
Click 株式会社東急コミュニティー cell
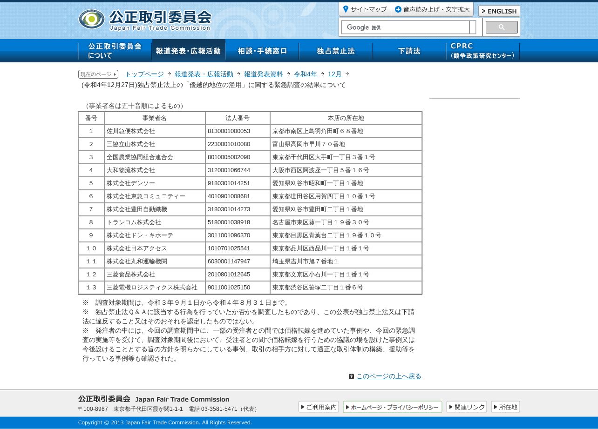[155, 196]
